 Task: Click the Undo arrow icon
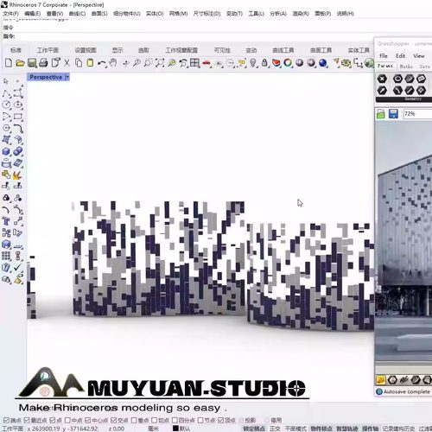tap(102, 63)
